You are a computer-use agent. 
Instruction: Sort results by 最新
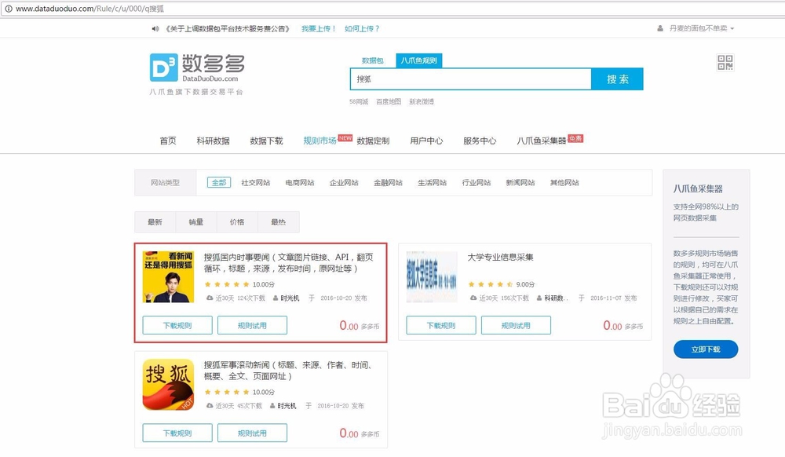pyautogui.click(x=155, y=222)
